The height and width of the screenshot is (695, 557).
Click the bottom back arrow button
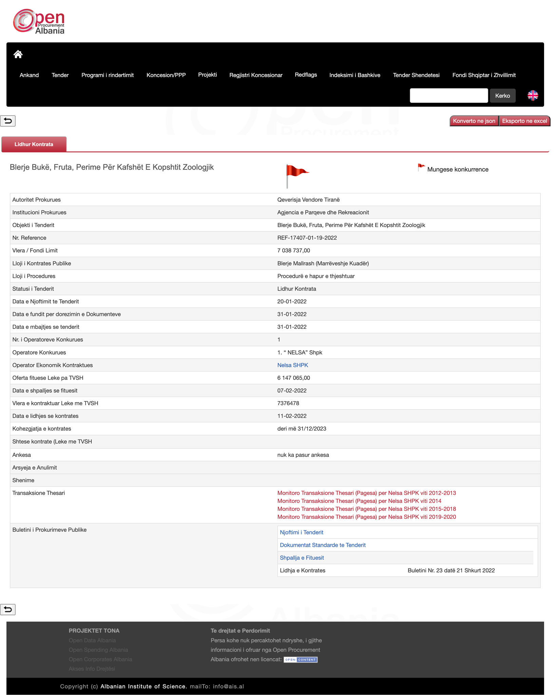point(8,609)
